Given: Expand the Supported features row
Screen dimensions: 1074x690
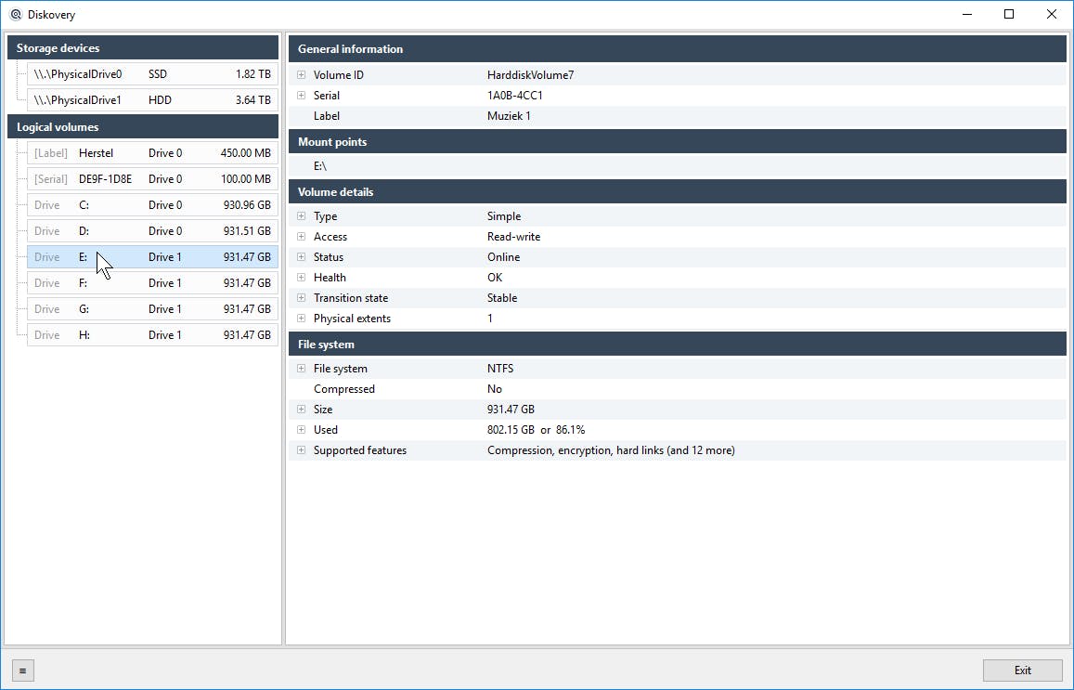Looking at the screenshot, I should coord(301,450).
